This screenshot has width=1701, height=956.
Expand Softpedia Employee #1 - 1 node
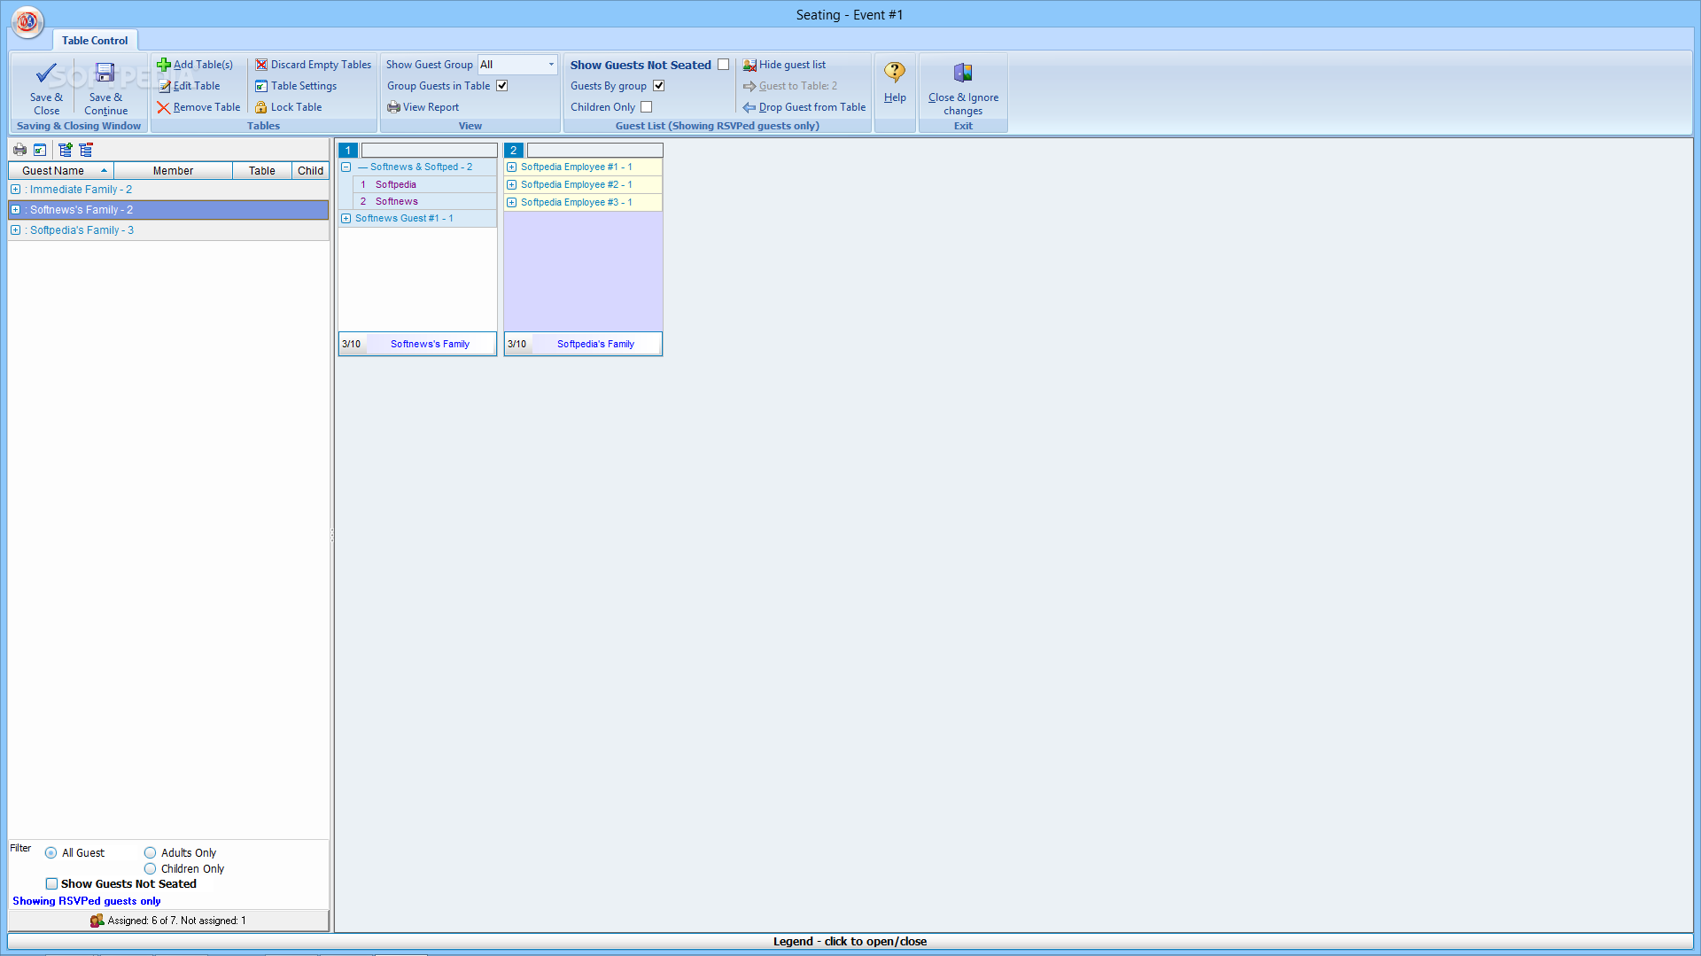click(x=512, y=167)
